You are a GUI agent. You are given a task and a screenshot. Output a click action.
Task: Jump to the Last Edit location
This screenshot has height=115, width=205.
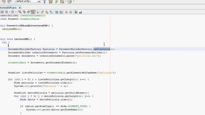click(x=2, y=12)
